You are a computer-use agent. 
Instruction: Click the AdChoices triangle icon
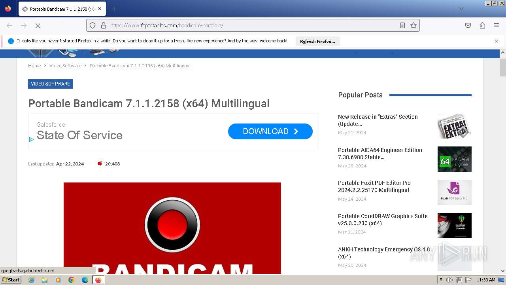pos(31,139)
